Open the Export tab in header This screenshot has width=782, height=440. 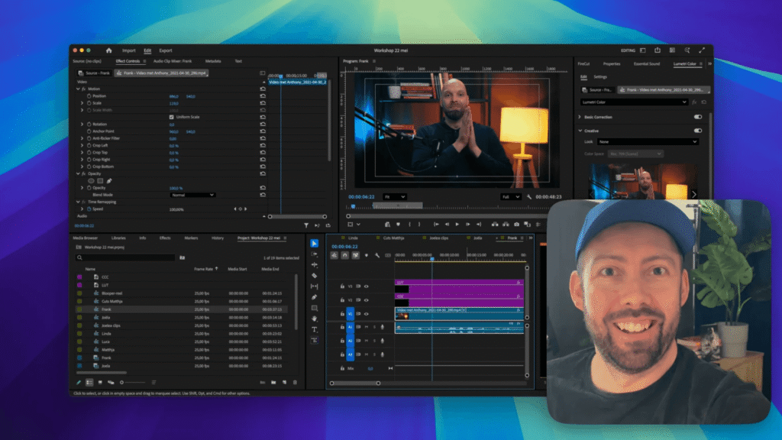[x=166, y=50]
